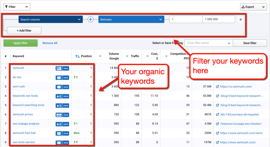This screenshot has width=270, height=147.
Task: Click the more dots for seo onpage analysis
Action: (66, 124)
